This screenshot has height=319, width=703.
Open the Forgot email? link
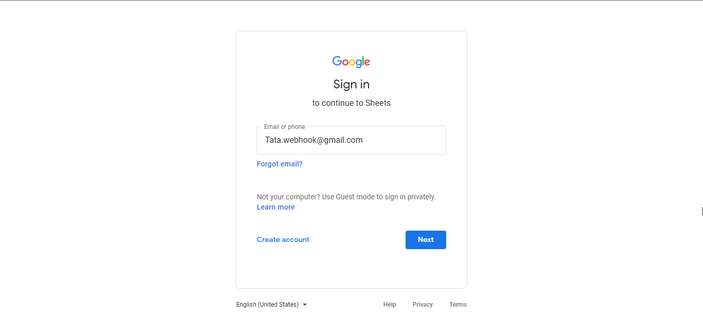279,164
